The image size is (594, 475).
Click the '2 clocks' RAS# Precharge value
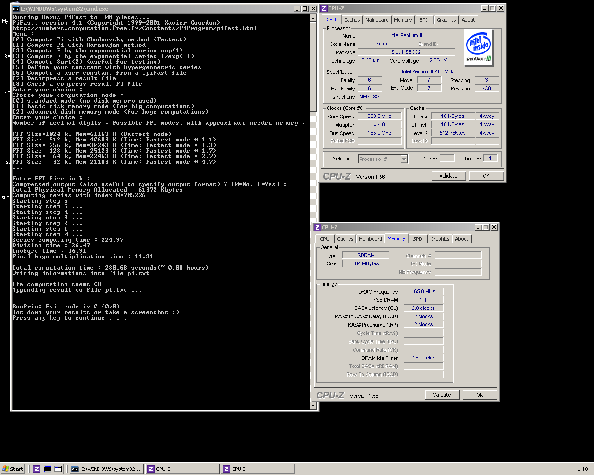[423, 324]
